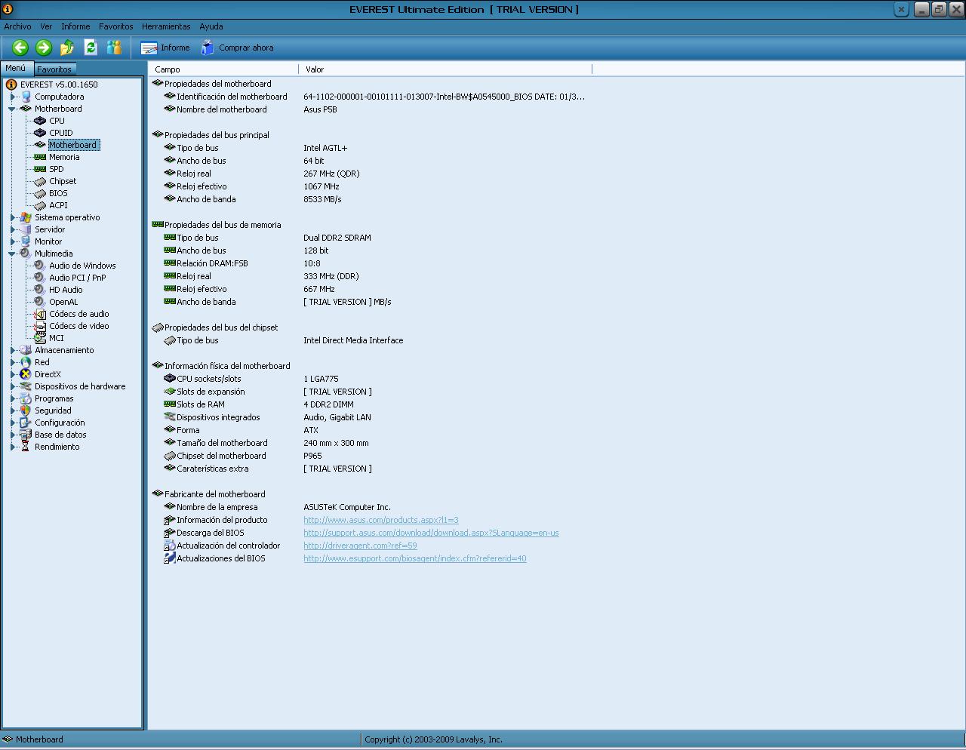966x750 pixels.
Task: Select the ASUSTeK Computer Inc. value
Action: [x=347, y=507]
